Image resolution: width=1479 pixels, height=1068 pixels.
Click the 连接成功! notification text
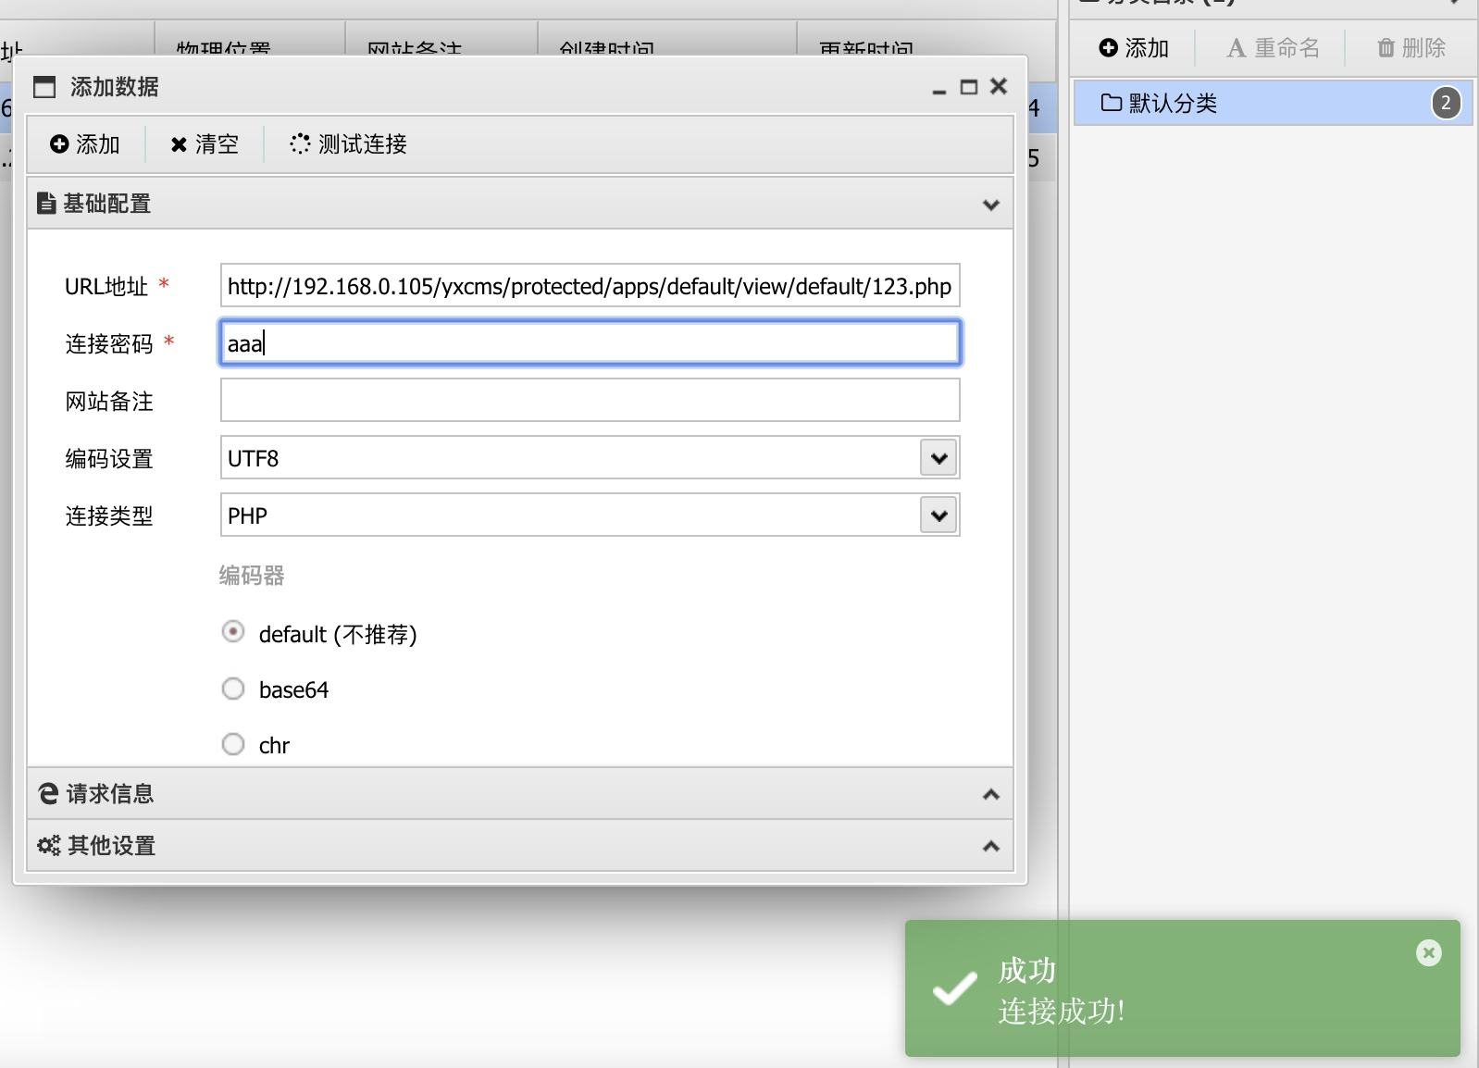click(x=1062, y=1011)
